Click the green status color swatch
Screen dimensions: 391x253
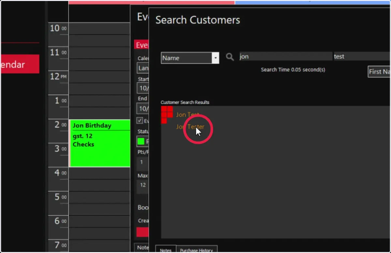[141, 141]
